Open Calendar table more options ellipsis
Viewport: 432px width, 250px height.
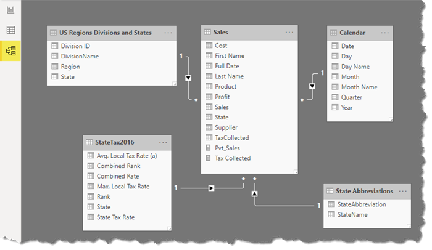(385, 33)
